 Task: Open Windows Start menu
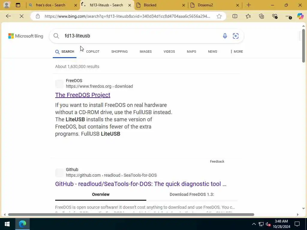tap(7, 224)
